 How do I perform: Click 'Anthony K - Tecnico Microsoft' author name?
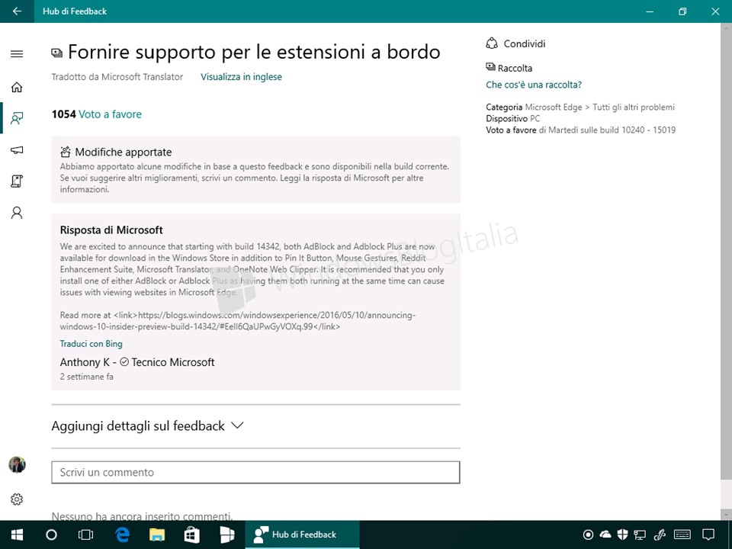(137, 362)
